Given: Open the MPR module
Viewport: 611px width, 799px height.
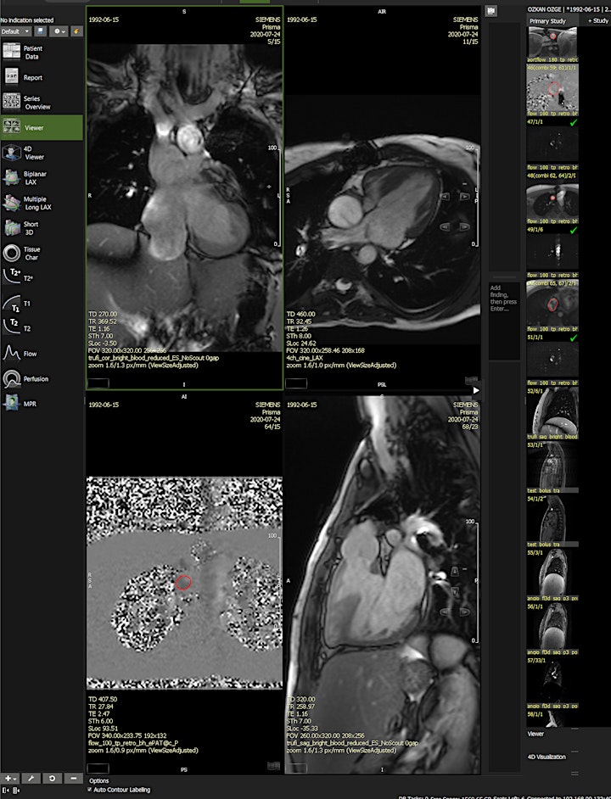Looking at the screenshot, I should point(41,404).
